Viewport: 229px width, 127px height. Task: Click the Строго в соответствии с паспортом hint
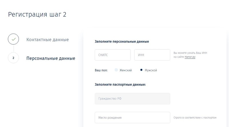(195, 118)
